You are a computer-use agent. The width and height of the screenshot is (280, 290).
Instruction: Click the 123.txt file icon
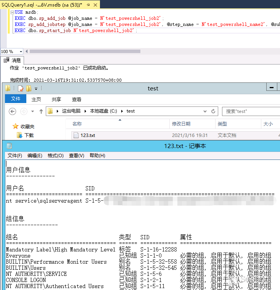pos(76,135)
